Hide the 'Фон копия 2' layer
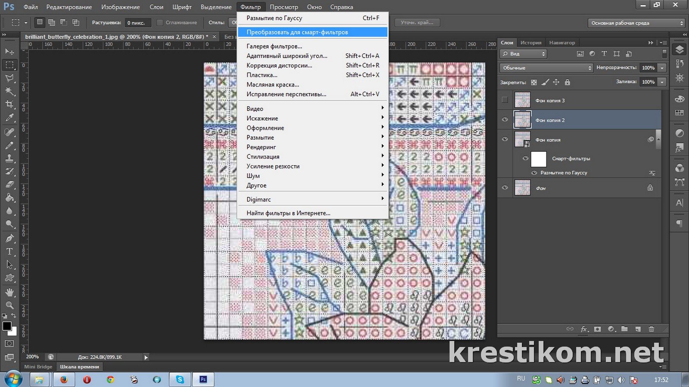 click(x=505, y=120)
